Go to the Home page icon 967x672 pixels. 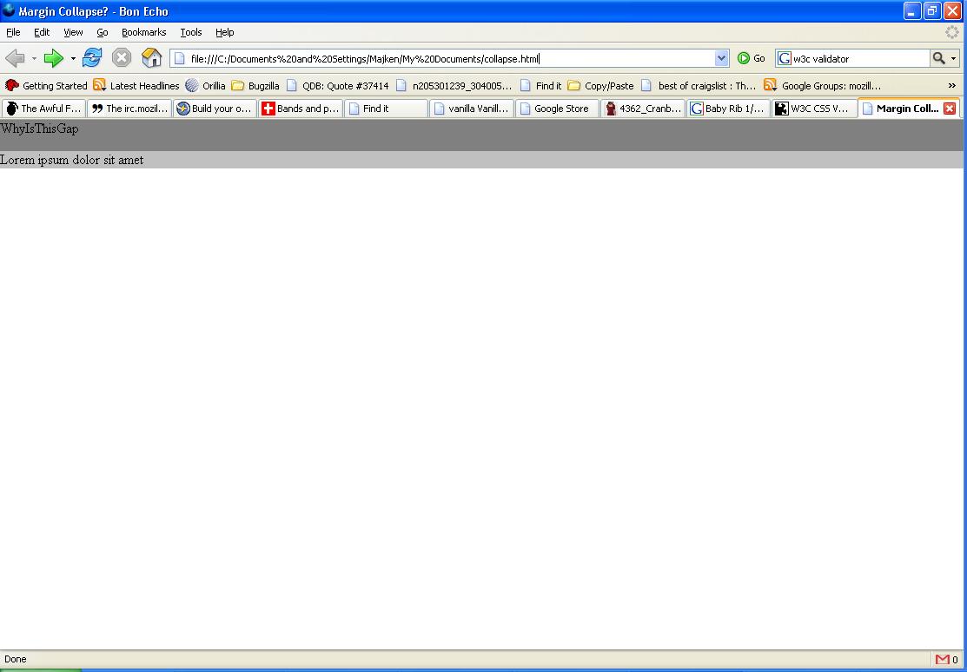click(152, 58)
